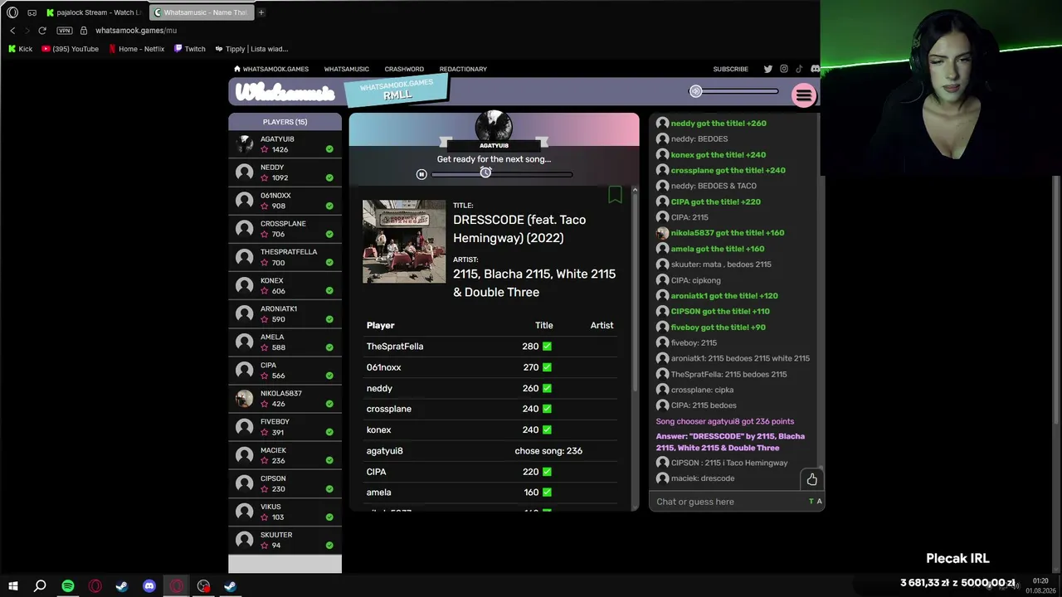Click the chat scrollbar
1062x597 pixels.
pyautogui.click(x=821, y=290)
